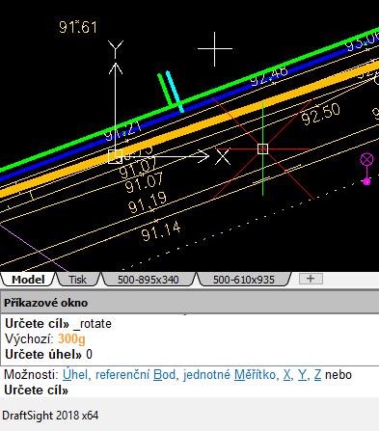Image resolution: width=379 pixels, height=431 pixels.
Task: Click the Určete cíl command input line
Action: [x=190, y=391]
